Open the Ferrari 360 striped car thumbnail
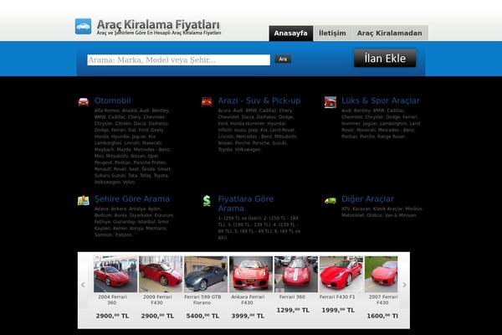This screenshot has height=335, width=502. pyautogui.click(x=296, y=274)
